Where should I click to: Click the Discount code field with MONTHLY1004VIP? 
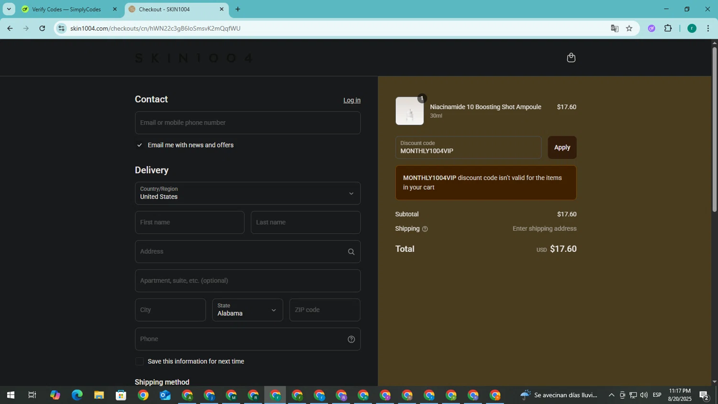(x=468, y=147)
